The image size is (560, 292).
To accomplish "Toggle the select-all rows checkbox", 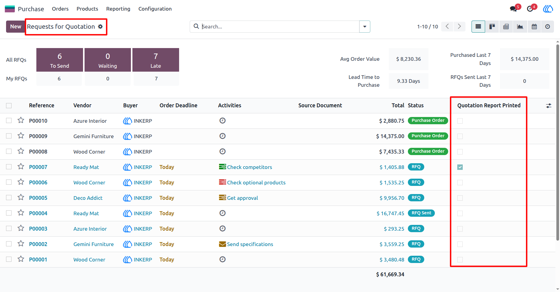I will tap(9, 105).
